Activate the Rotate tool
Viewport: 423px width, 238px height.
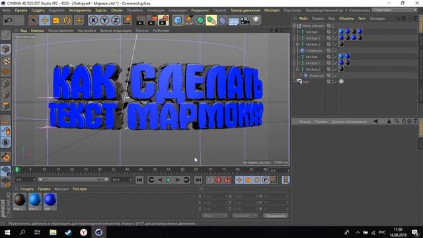[67, 20]
